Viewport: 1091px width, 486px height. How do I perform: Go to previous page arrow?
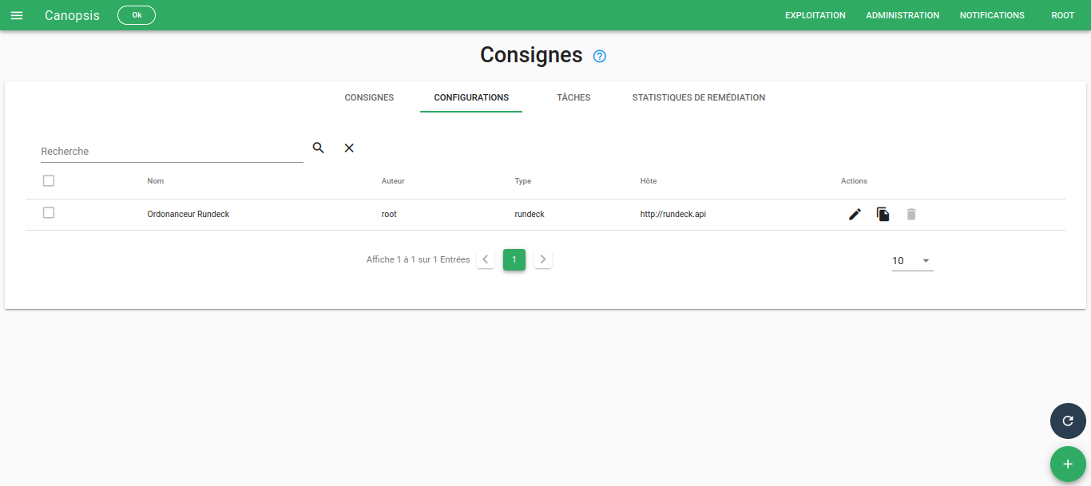click(486, 259)
